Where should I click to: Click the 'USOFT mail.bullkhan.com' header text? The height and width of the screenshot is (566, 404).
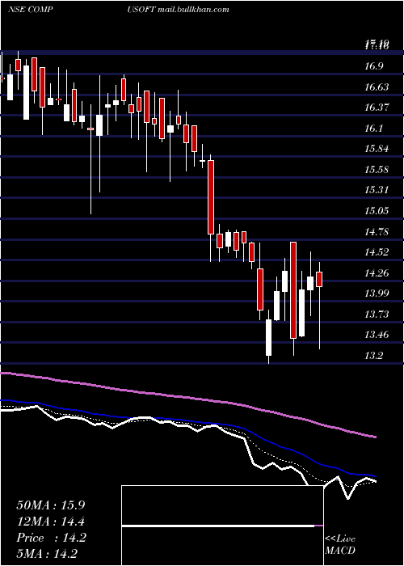[179, 10]
